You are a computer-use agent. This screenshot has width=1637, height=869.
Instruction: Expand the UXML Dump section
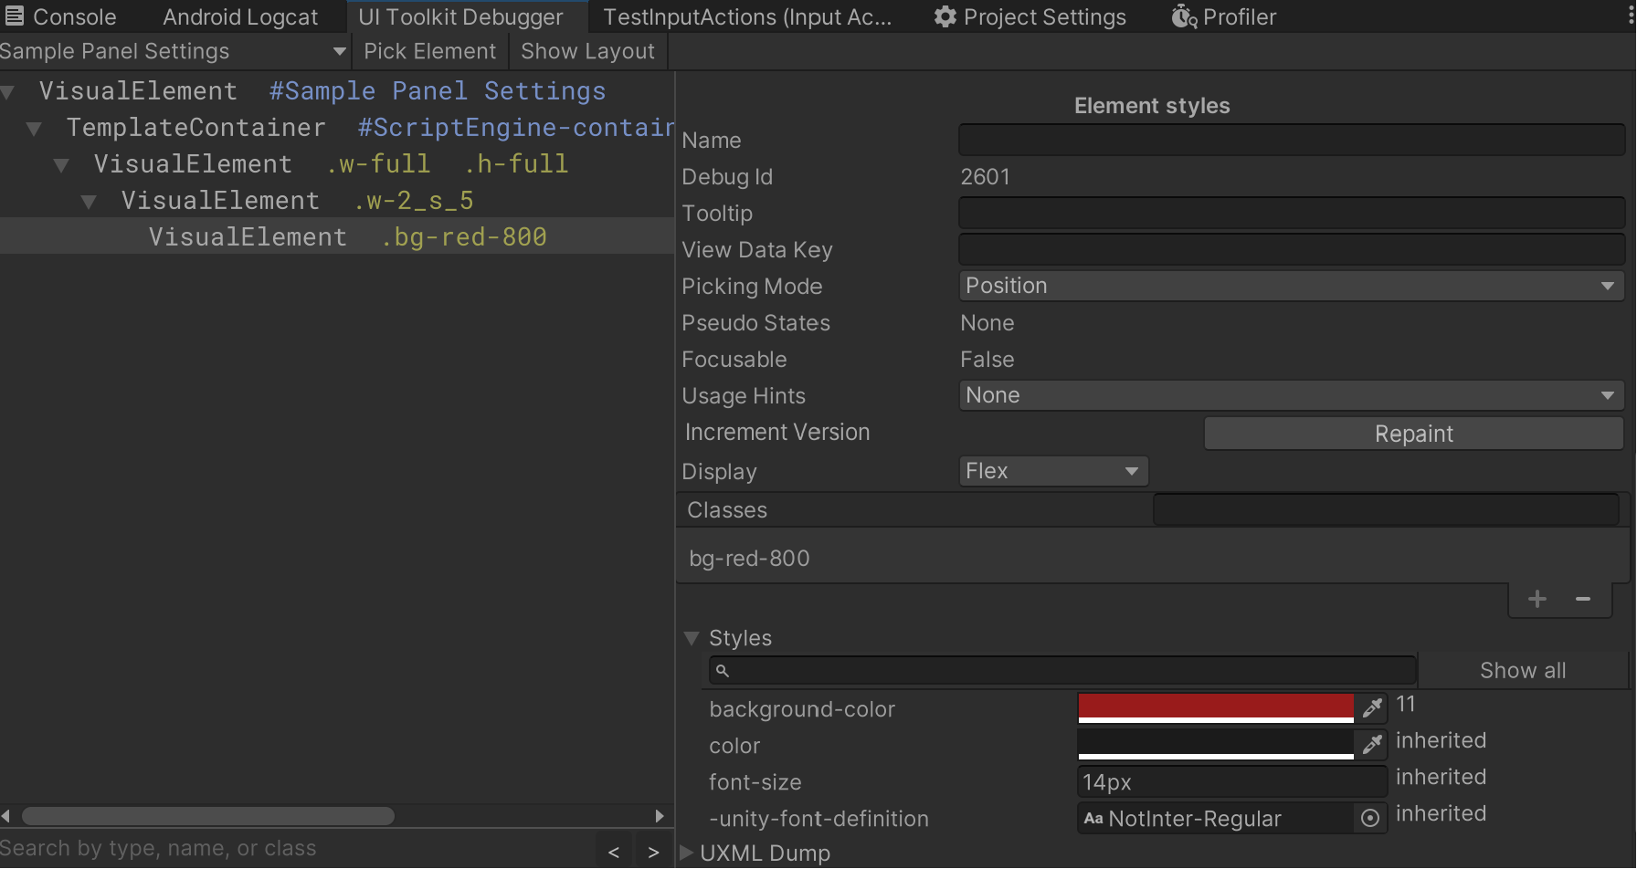point(686,852)
